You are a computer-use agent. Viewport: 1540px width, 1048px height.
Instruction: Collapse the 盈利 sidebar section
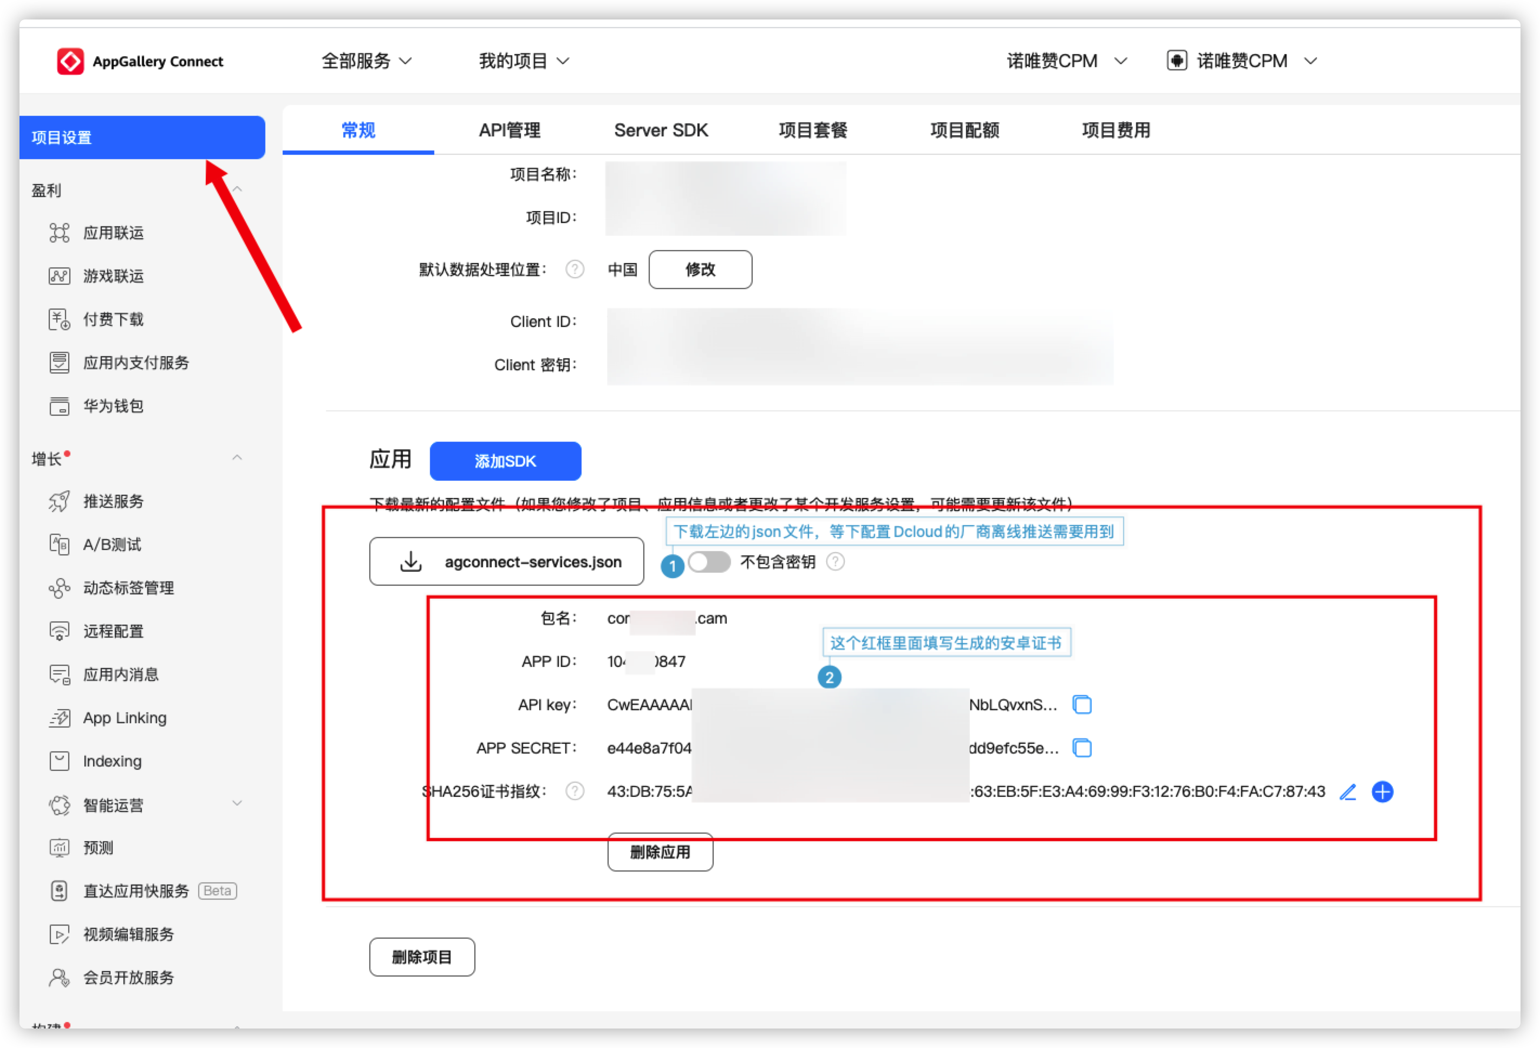pyautogui.click(x=237, y=190)
